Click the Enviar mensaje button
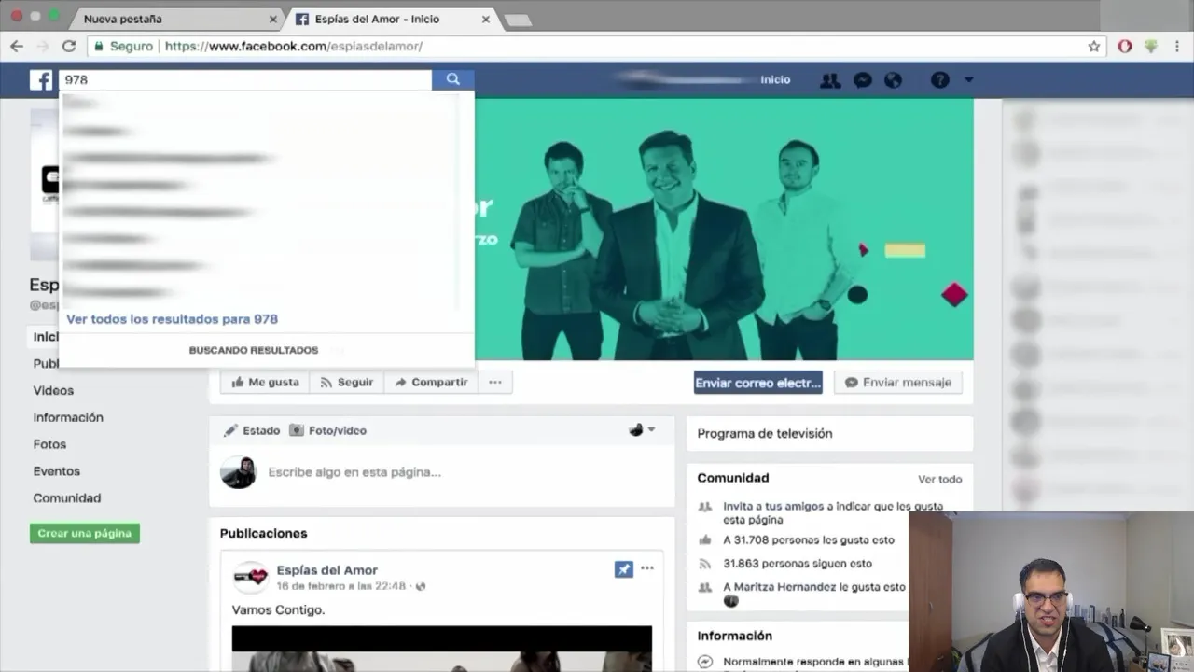The width and height of the screenshot is (1194, 672). (898, 383)
